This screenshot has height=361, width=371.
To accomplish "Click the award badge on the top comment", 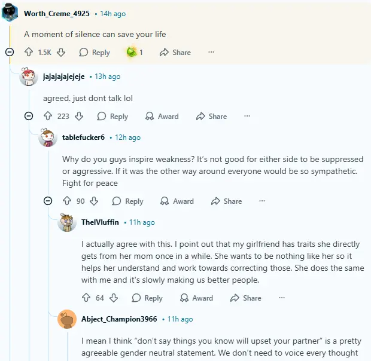I will [x=132, y=53].
